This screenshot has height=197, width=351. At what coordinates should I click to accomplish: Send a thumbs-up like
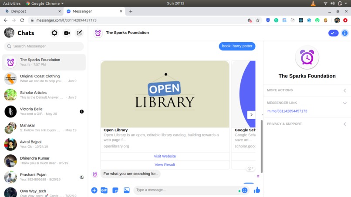pyautogui.click(x=257, y=190)
